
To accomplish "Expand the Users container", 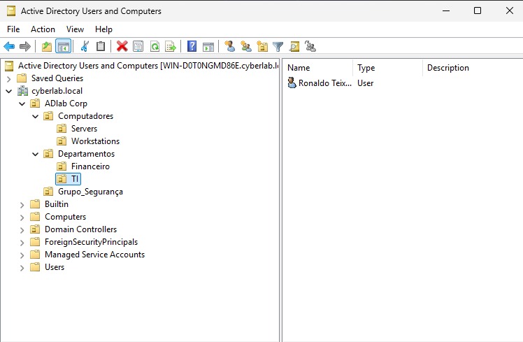I will pyautogui.click(x=22, y=268).
